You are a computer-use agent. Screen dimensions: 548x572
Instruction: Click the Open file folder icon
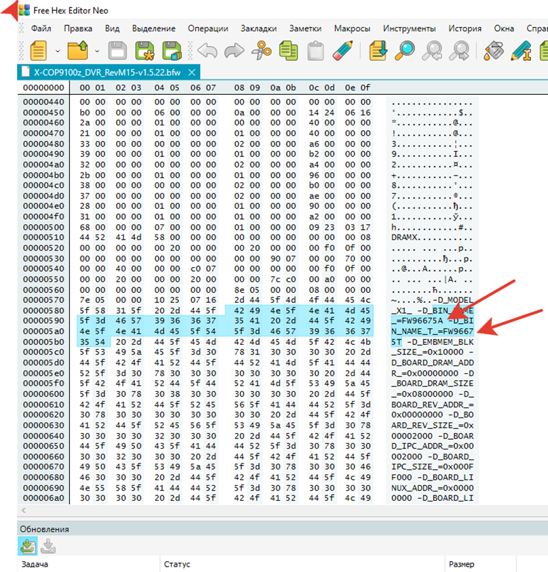click(79, 50)
